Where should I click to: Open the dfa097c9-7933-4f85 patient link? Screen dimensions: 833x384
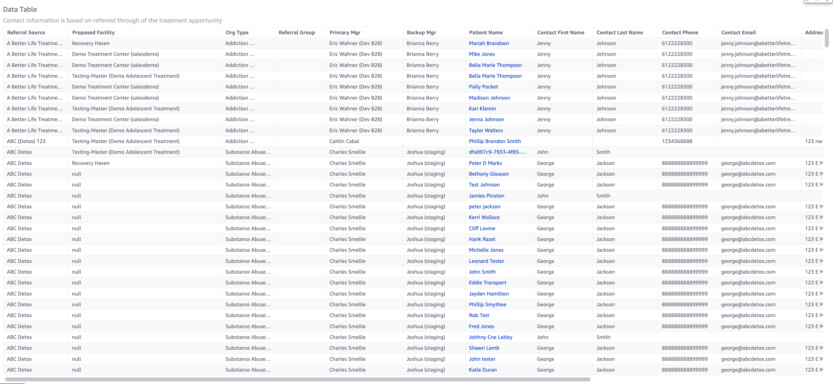[497, 152]
